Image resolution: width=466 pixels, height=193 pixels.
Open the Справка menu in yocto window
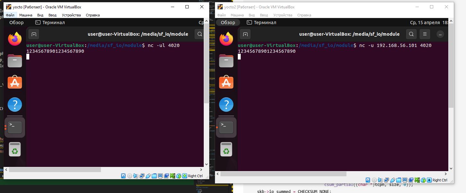point(93,15)
